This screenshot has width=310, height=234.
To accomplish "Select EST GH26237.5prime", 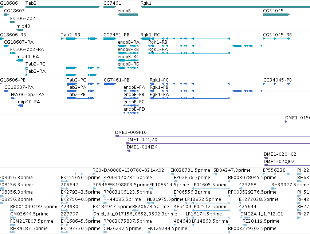I will 122,229.
